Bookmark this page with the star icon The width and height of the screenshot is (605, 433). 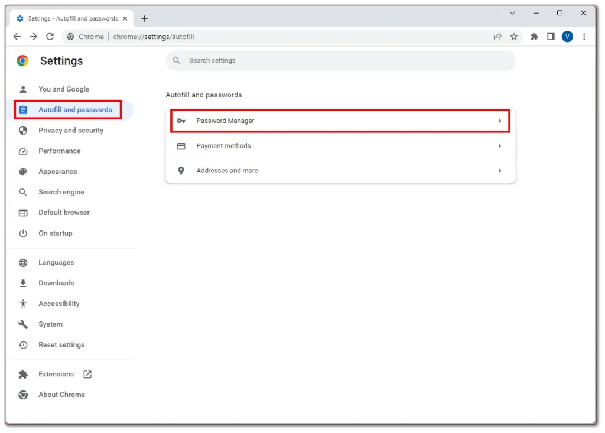click(514, 37)
